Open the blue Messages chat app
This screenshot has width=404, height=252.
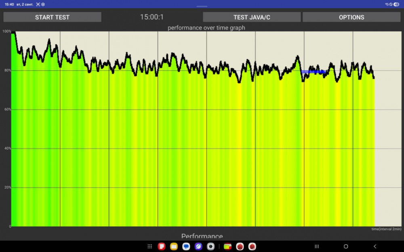tap(186, 246)
